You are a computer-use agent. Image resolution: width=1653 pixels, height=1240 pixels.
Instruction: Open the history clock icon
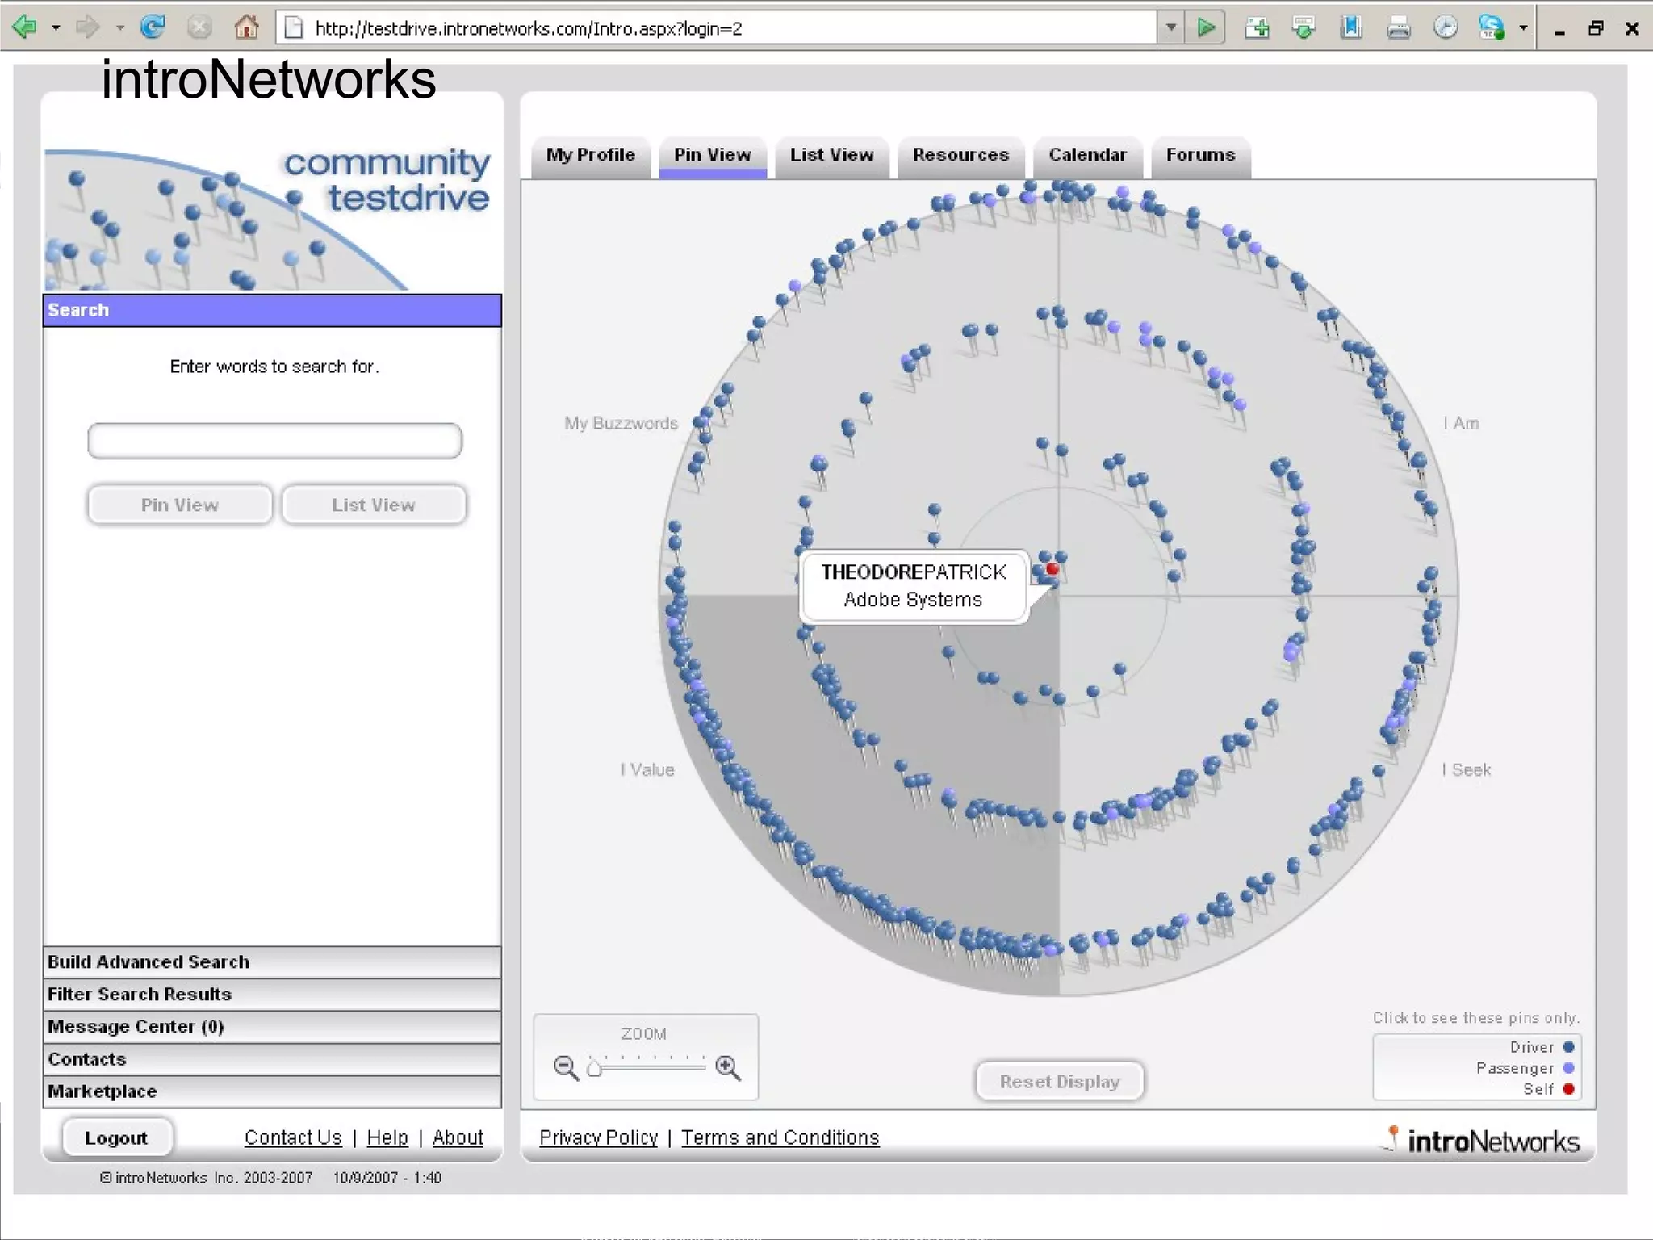coord(1446,27)
